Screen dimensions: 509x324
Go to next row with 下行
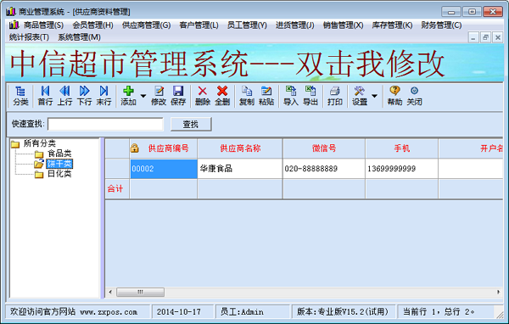coord(84,96)
